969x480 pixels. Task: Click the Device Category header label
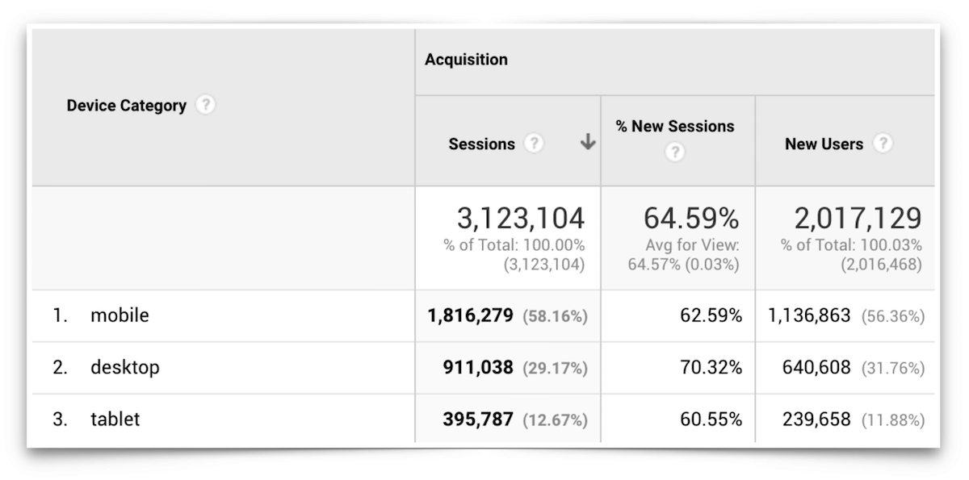point(126,106)
